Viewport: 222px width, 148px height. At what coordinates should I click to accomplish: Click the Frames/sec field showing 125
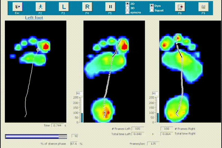[153, 144]
